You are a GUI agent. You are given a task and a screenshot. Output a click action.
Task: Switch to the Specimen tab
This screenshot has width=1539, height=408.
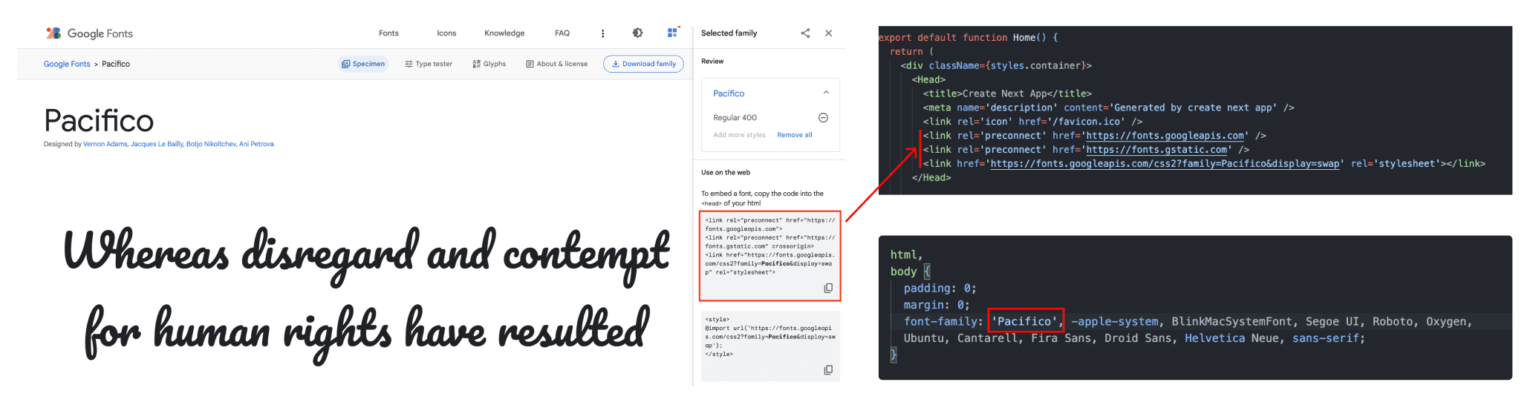[x=363, y=64]
